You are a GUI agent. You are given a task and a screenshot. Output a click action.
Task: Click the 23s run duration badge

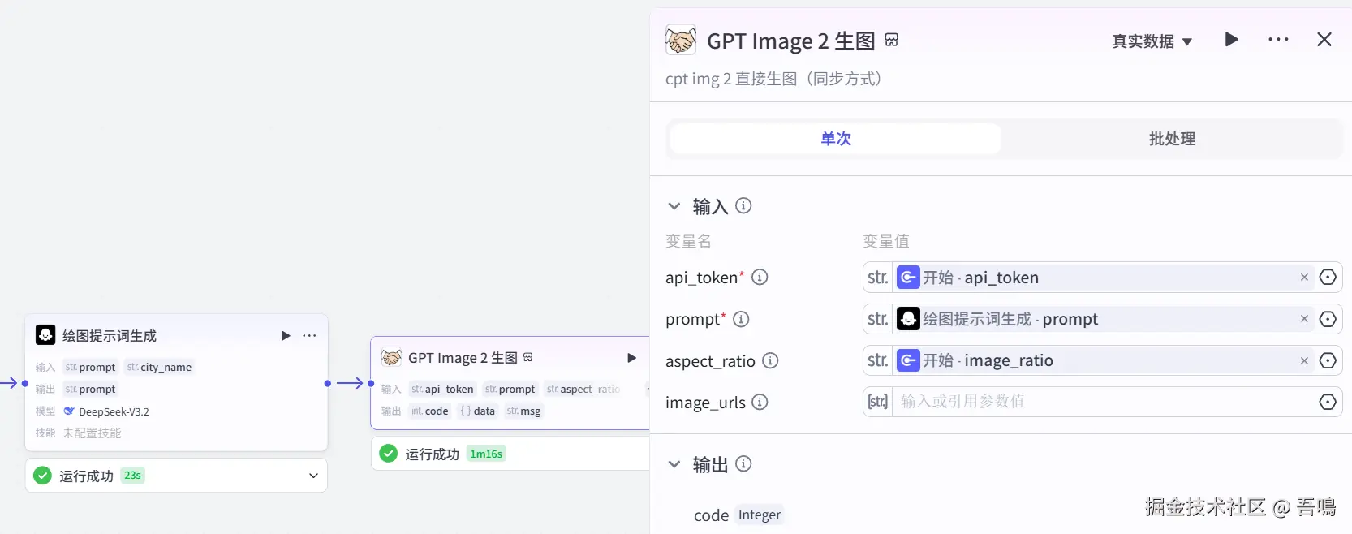[133, 476]
